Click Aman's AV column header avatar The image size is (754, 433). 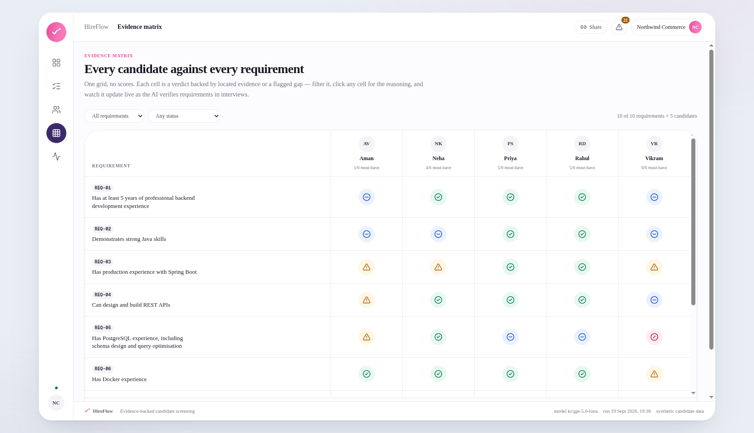[x=367, y=144]
